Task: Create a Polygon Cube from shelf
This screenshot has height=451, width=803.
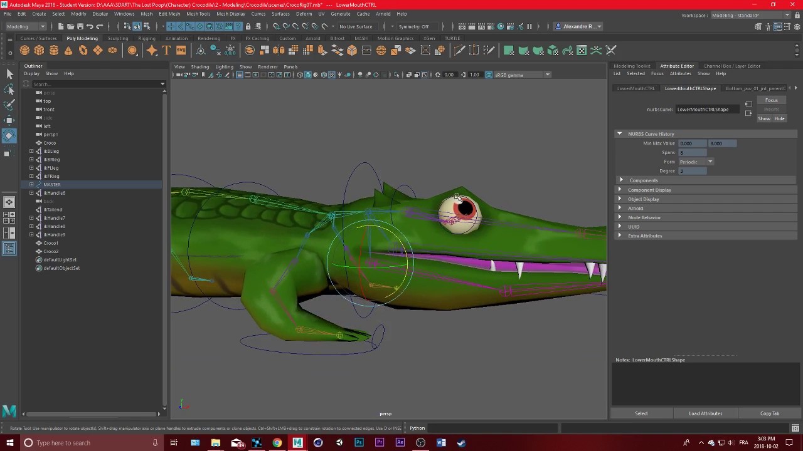Action: [39, 51]
